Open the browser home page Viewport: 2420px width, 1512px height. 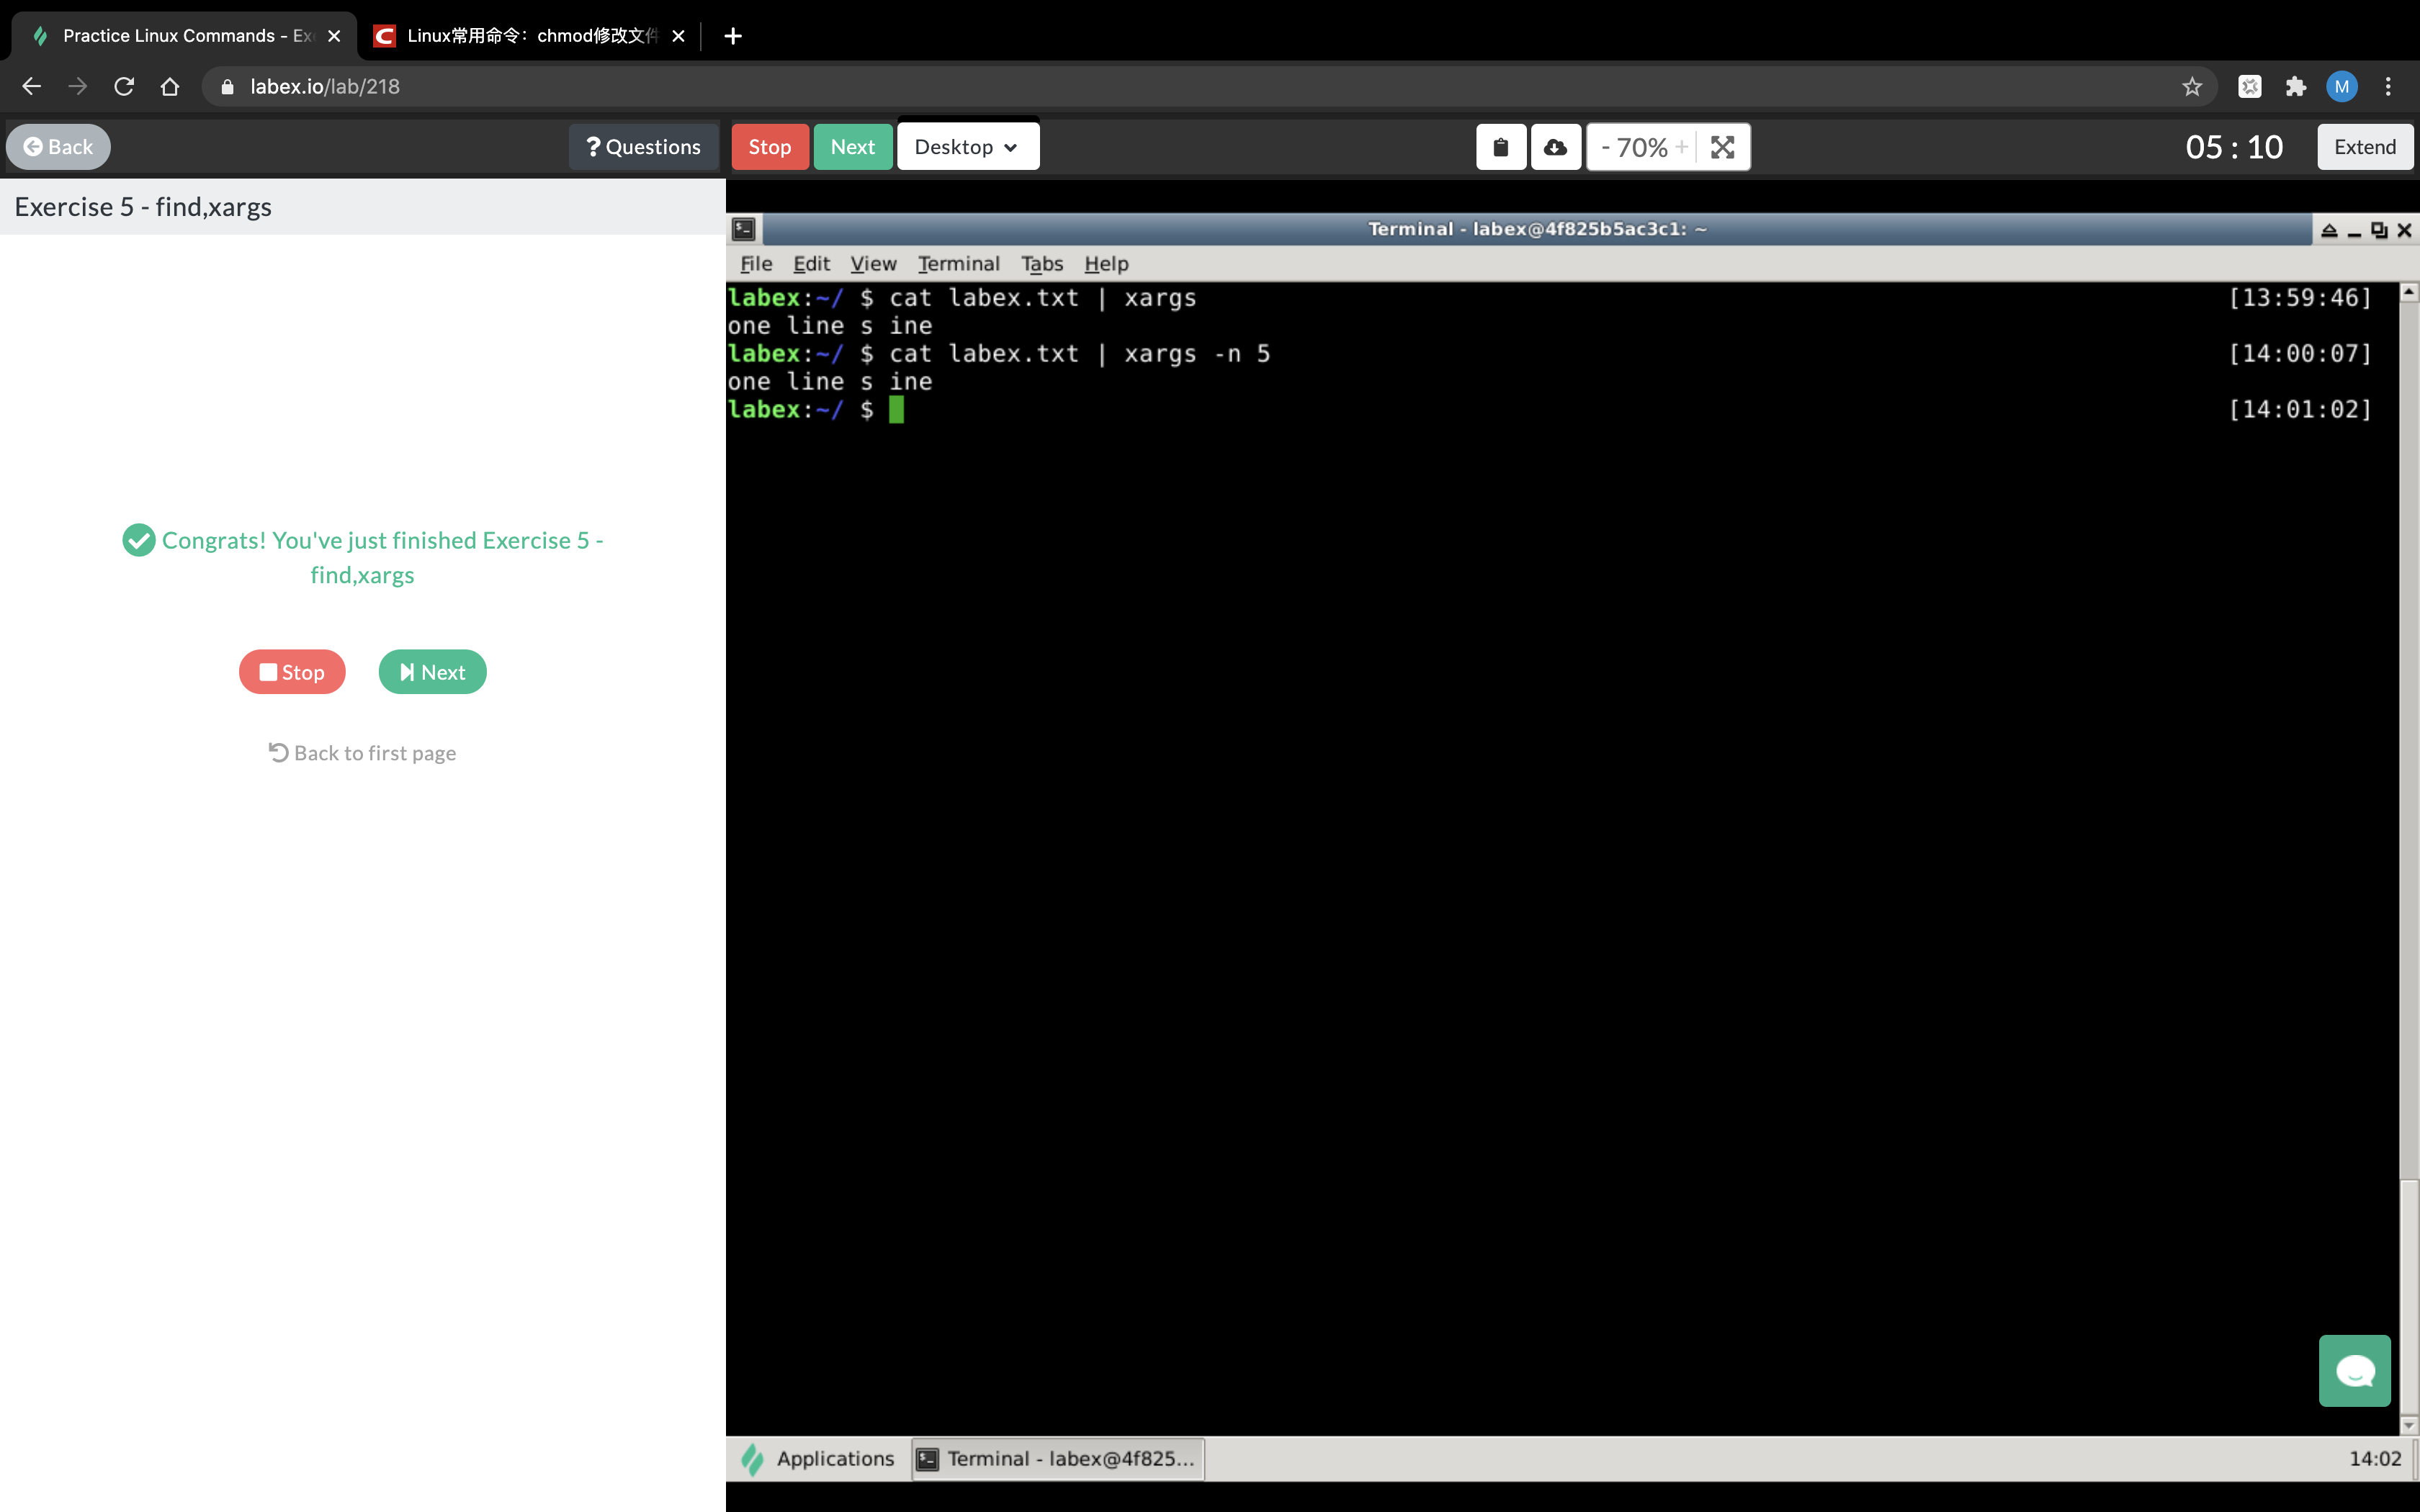pyautogui.click(x=170, y=87)
